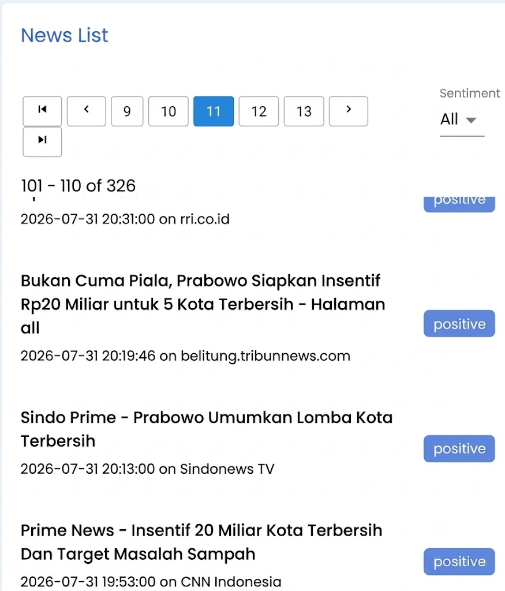Image resolution: width=505 pixels, height=591 pixels.
Task: Open page 9 of news list
Action: (127, 111)
